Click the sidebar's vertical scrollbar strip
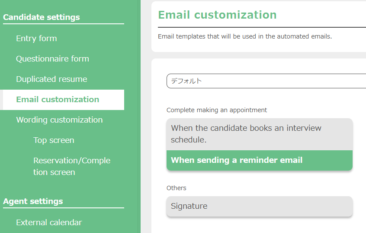This screenshot has width=366, height=233. [x=138, y=116]
